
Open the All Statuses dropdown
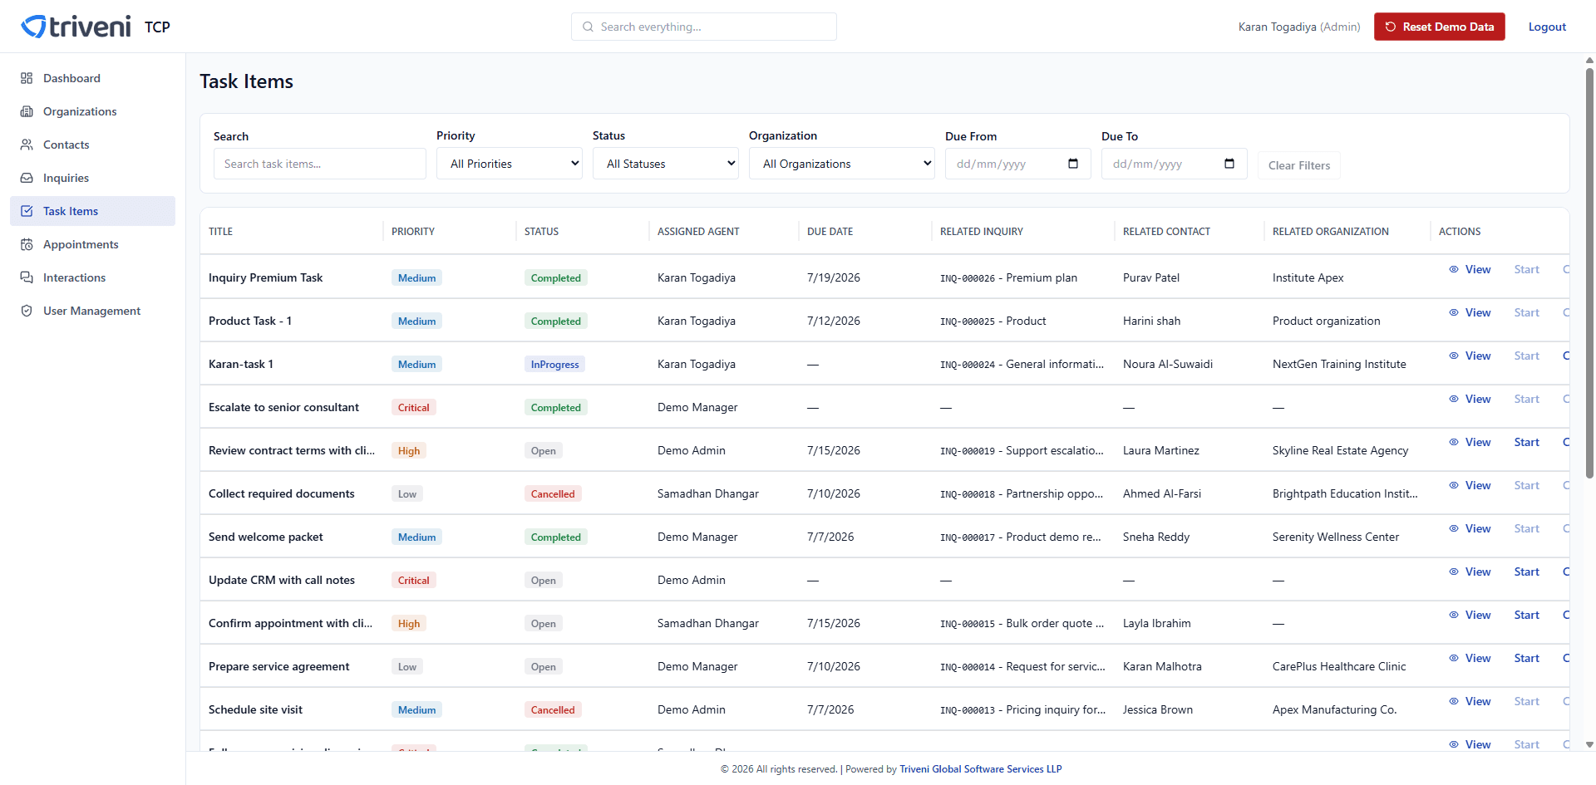[666, 164]
